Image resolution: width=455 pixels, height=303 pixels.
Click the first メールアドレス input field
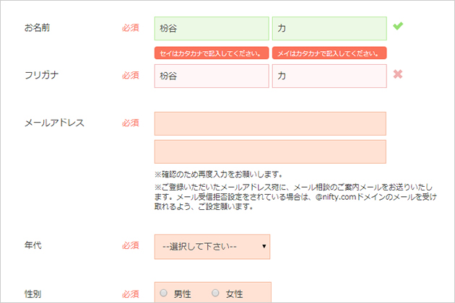[x=270, y=123]
